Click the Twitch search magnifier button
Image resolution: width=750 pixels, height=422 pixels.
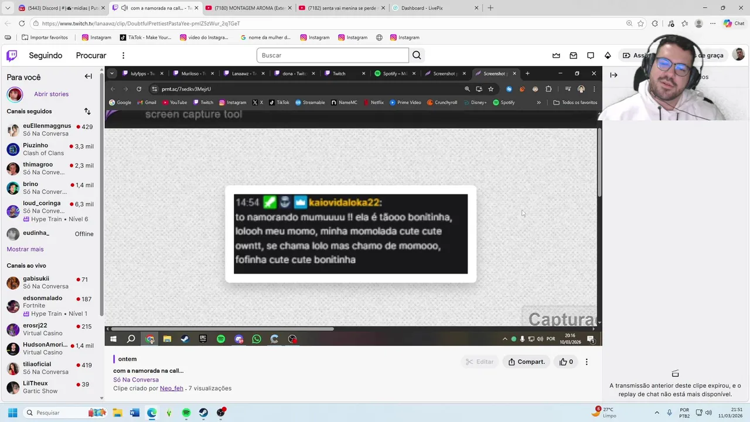[417, 55]
